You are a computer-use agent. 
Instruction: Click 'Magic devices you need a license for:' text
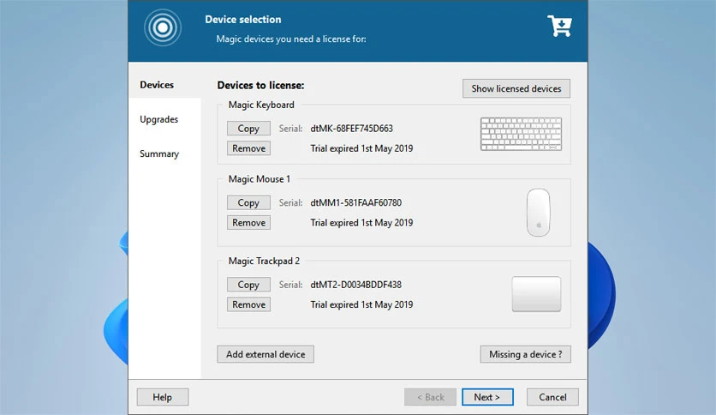291,39
